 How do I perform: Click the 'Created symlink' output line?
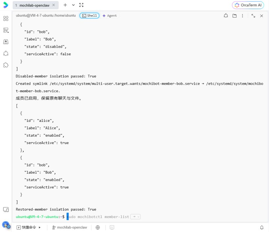[x=140, y=87]
